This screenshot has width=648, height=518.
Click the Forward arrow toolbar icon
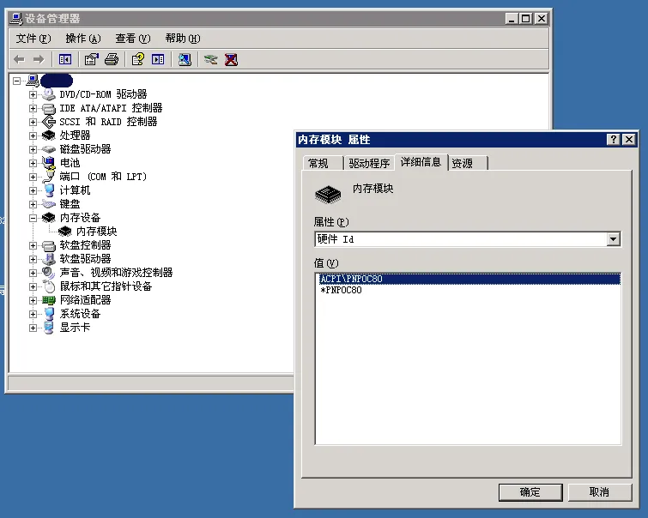pos(39,59)
